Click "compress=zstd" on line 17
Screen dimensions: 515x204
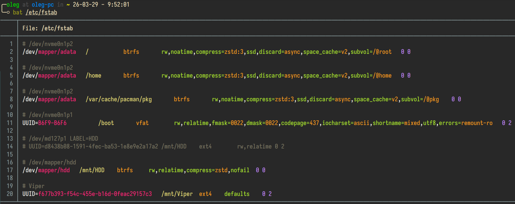[x=207, y=170]
